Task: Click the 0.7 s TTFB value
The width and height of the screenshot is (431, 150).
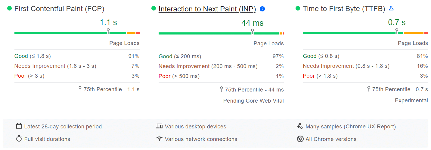Action: [x=397, y=22]
